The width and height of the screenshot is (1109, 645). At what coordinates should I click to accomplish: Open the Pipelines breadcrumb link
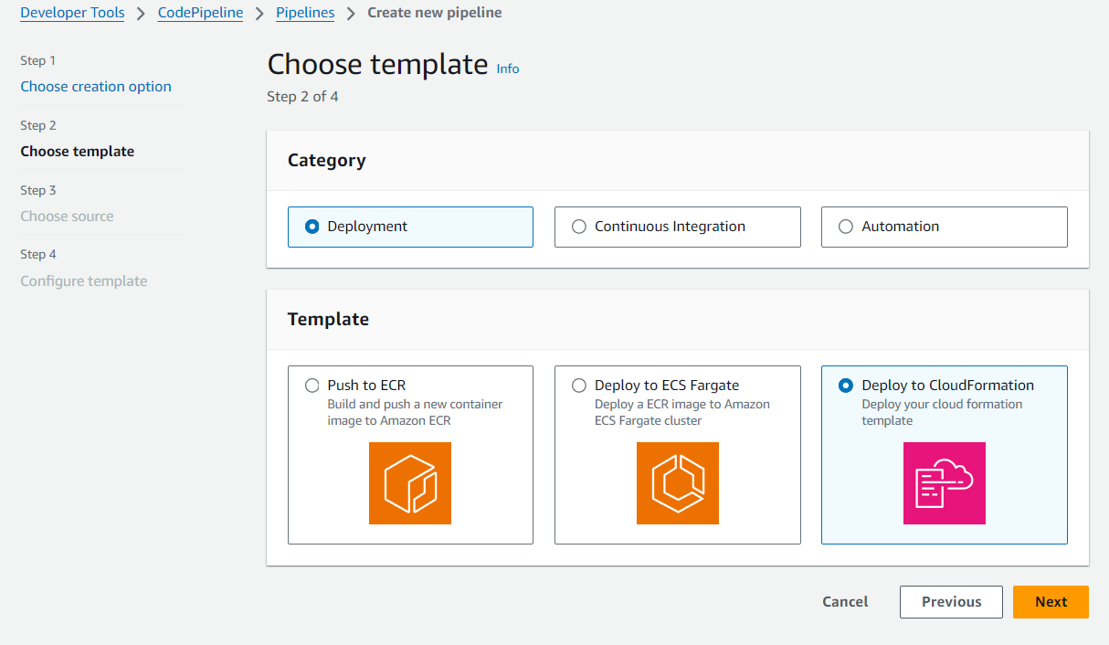[305, 13]
